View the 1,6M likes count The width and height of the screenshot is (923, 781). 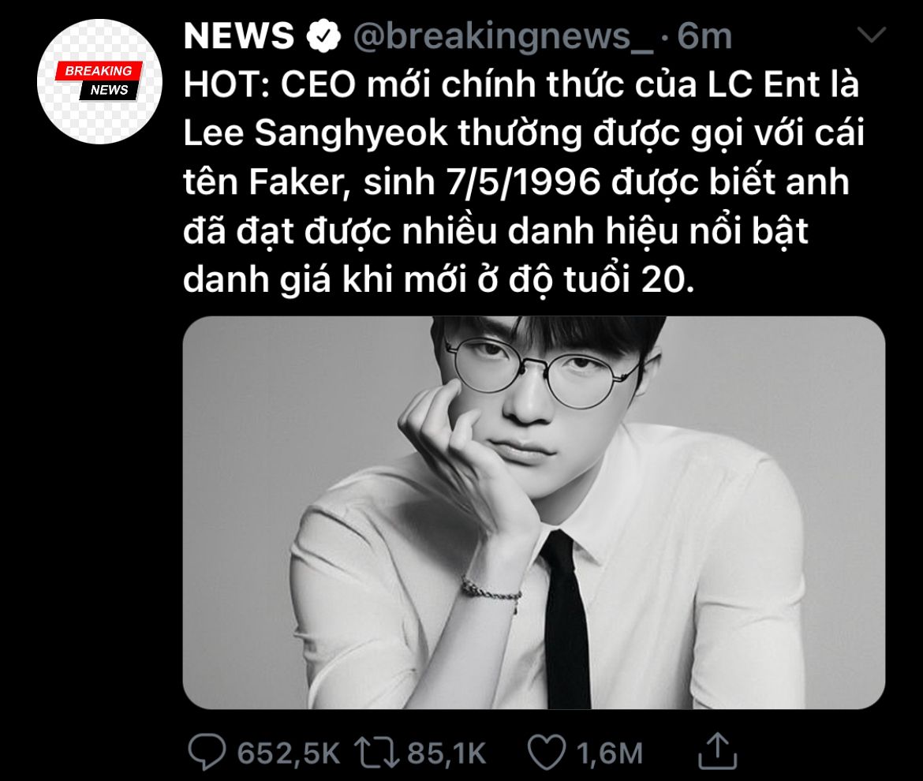pos(609,753)
